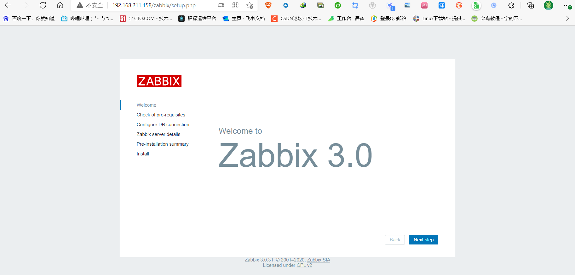The image size is (575, 275).
Task: Reload the current page
Action: click(43, 5)
